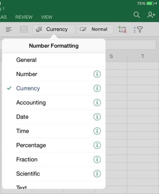Viewport: 159px width, 194px height.
Task: Show info for Accounting format
Action: (x=97, y=103)
